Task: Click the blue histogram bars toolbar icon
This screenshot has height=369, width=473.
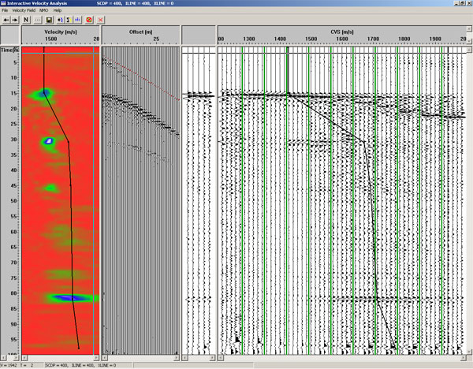Action: click(x=79, y=18)
